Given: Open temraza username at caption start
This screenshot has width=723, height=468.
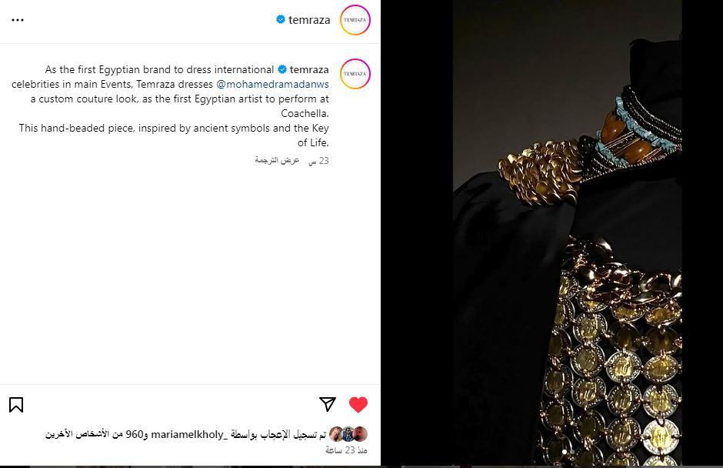Looking at the screenshot, I should pyautogui.click(x=309, y=70).
